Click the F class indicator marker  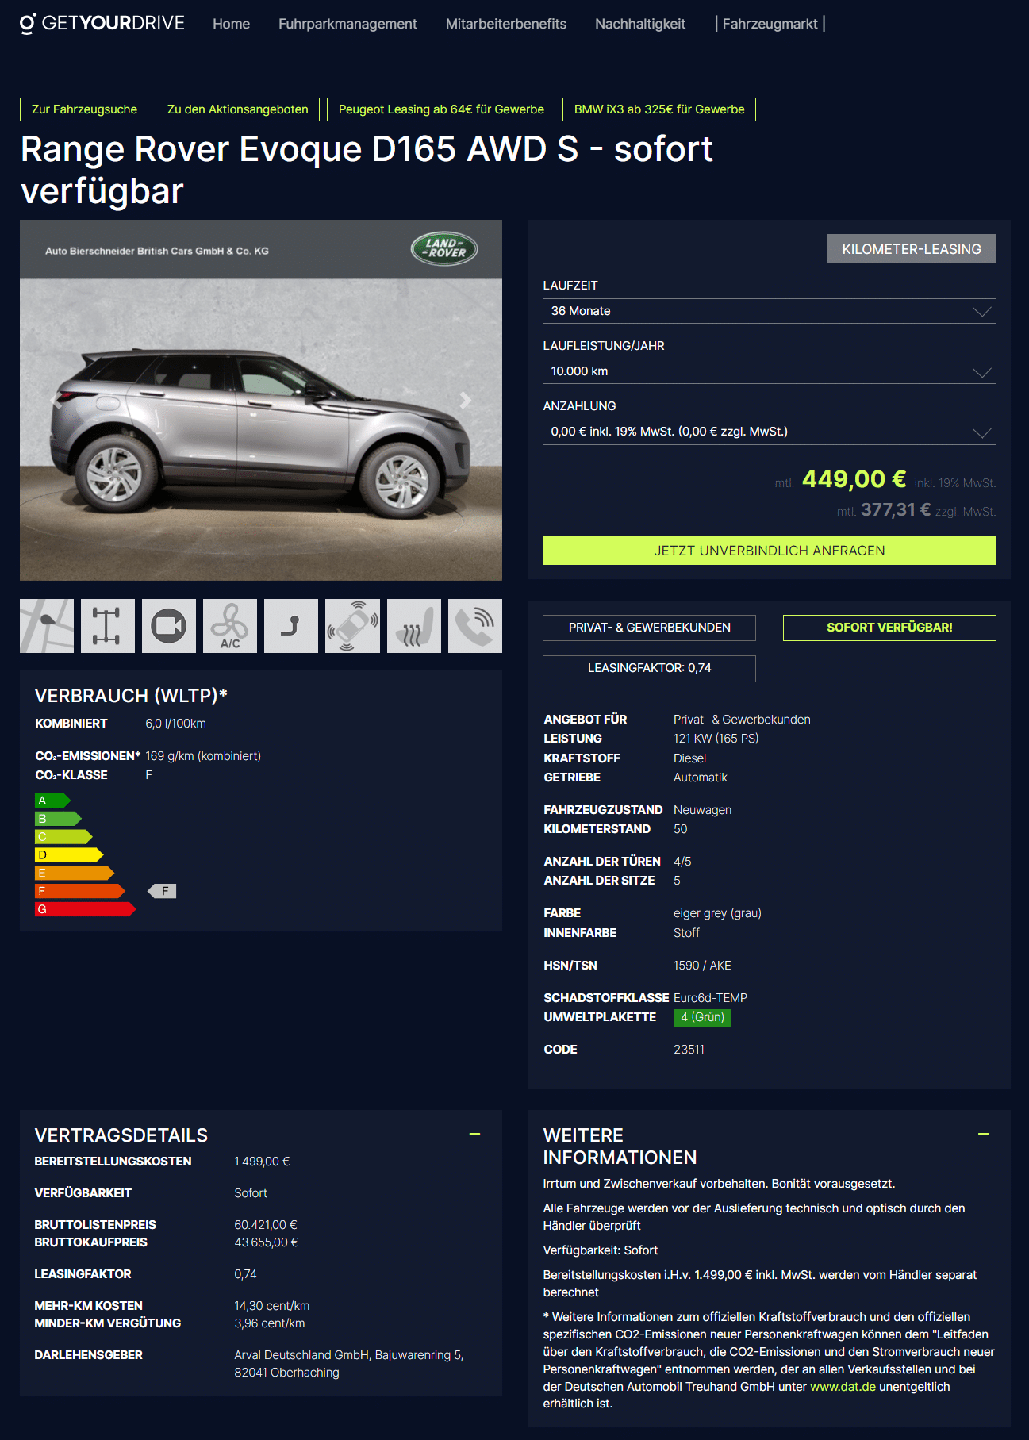162,891
